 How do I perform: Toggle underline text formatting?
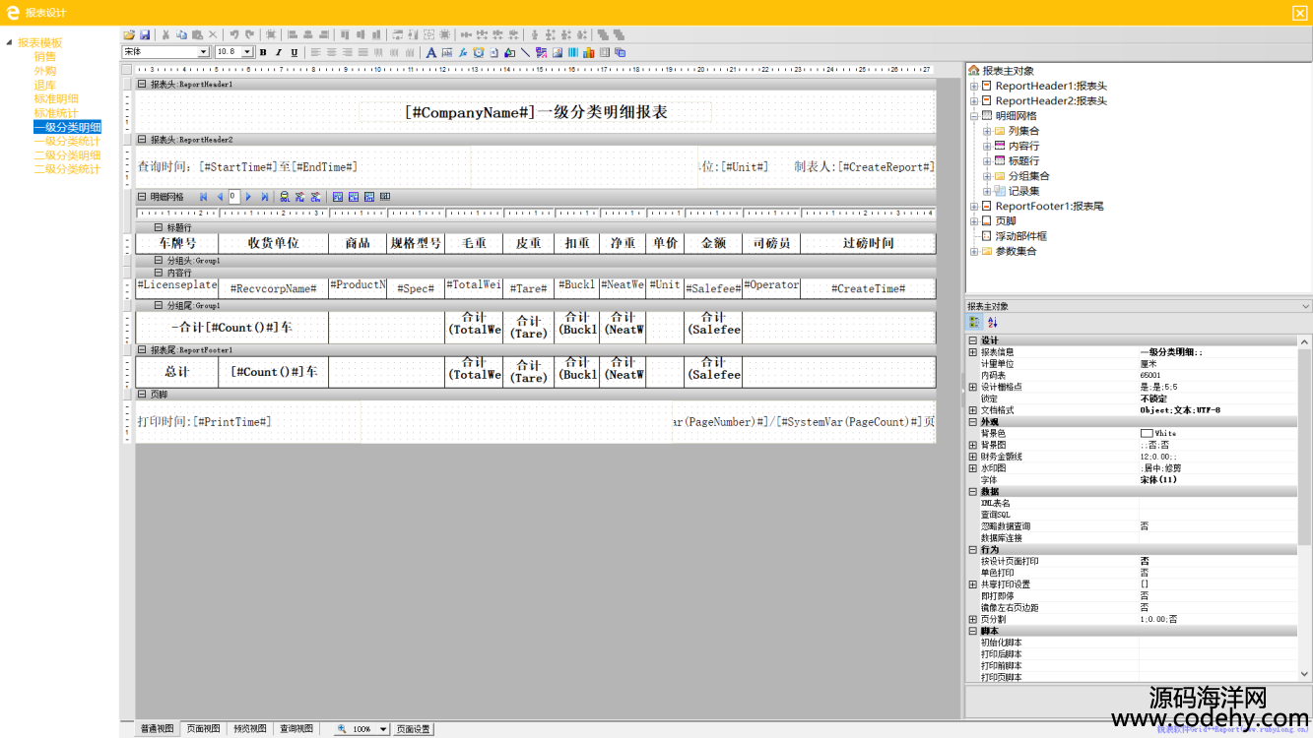point(295,52)
